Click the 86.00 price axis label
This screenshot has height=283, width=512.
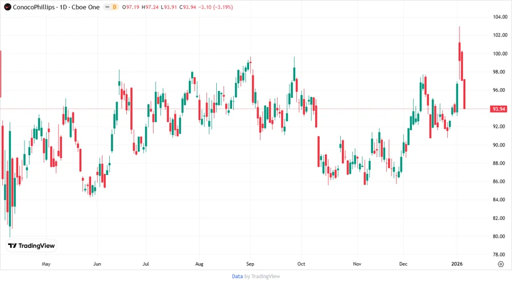[x=500, y=181]
